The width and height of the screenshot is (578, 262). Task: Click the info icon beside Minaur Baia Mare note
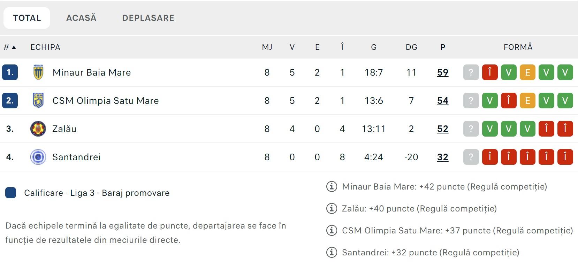pos(332,187)
